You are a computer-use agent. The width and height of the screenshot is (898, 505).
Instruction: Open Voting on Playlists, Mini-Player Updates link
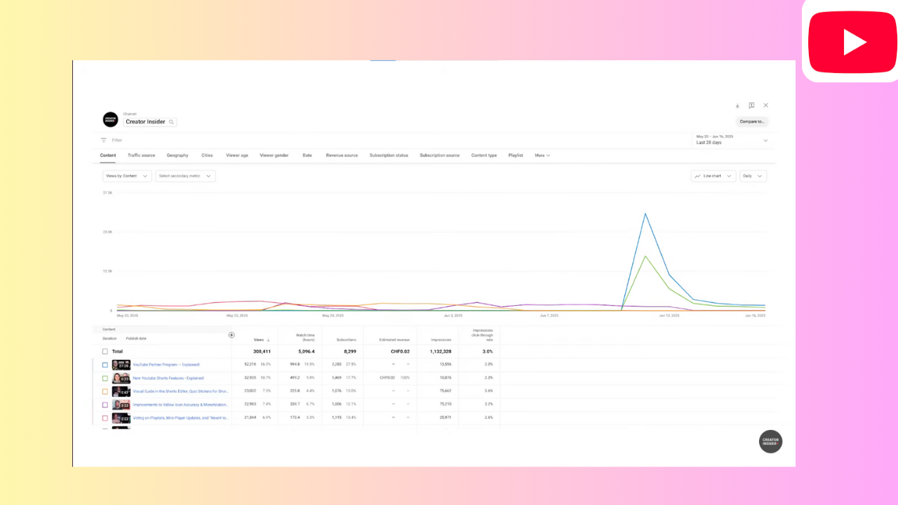pos(180,418)
